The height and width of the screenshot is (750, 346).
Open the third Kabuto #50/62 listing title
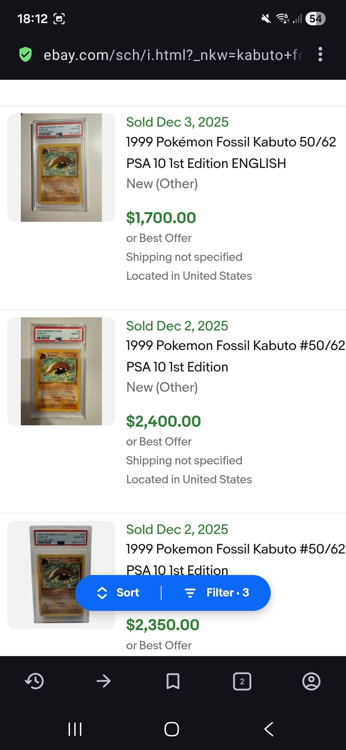[235, 549]
